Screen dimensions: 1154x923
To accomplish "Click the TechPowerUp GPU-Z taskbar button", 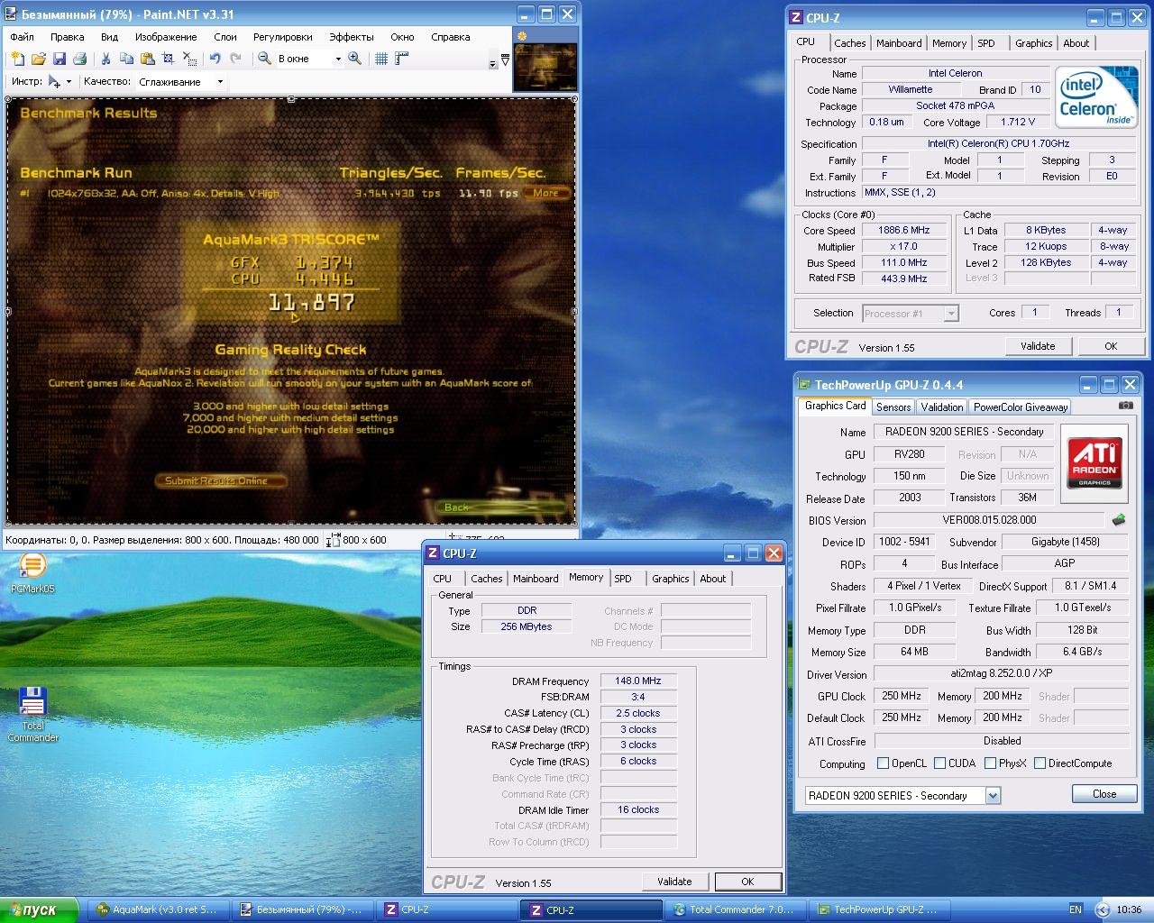I will [879, 909].
